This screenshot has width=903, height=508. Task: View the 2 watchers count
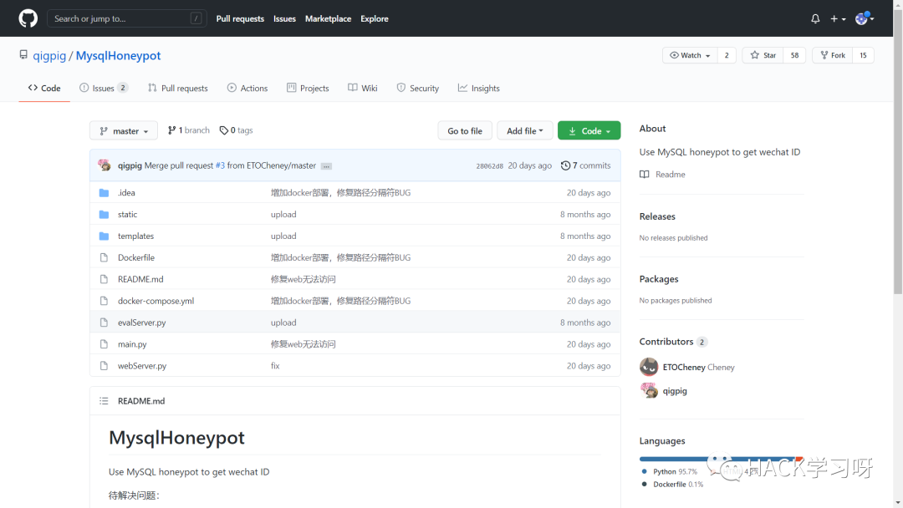coord(727,55)
